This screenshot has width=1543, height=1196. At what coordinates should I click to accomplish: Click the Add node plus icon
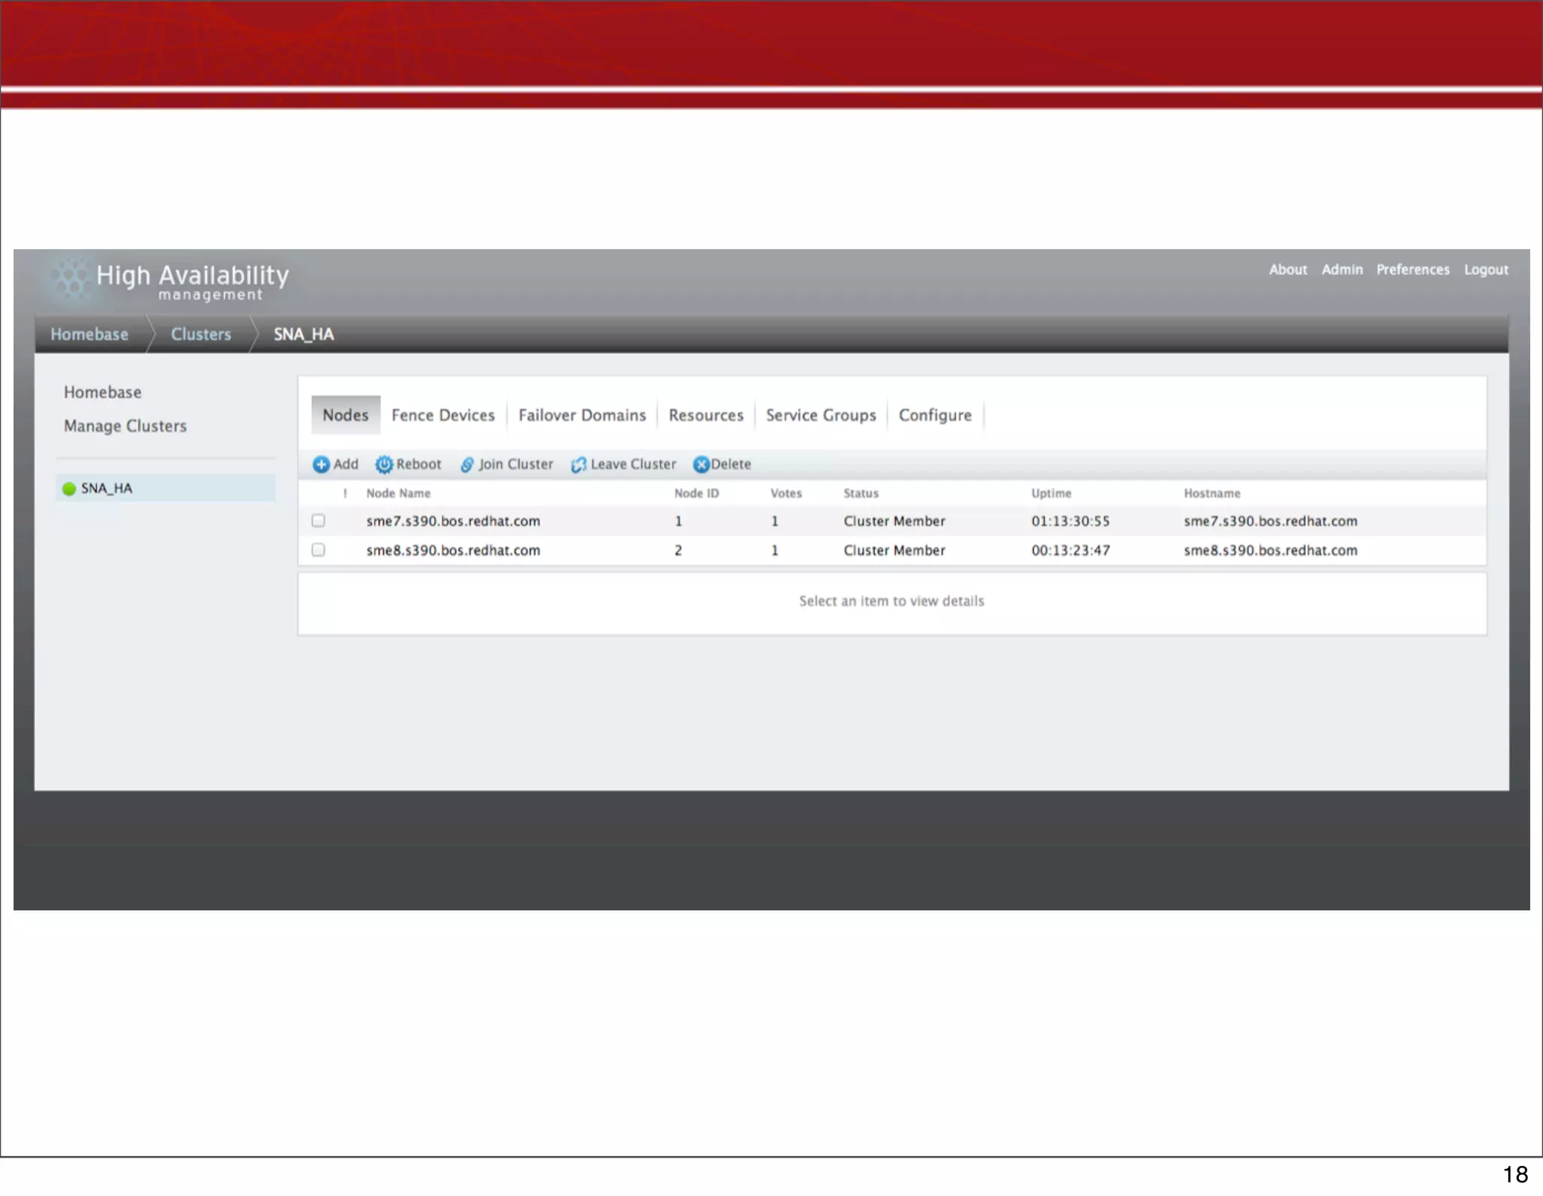tap(321, 465)
